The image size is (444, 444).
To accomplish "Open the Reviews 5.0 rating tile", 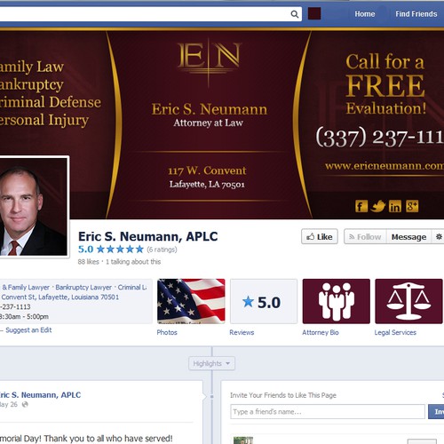I will click(x=264, y=301).
